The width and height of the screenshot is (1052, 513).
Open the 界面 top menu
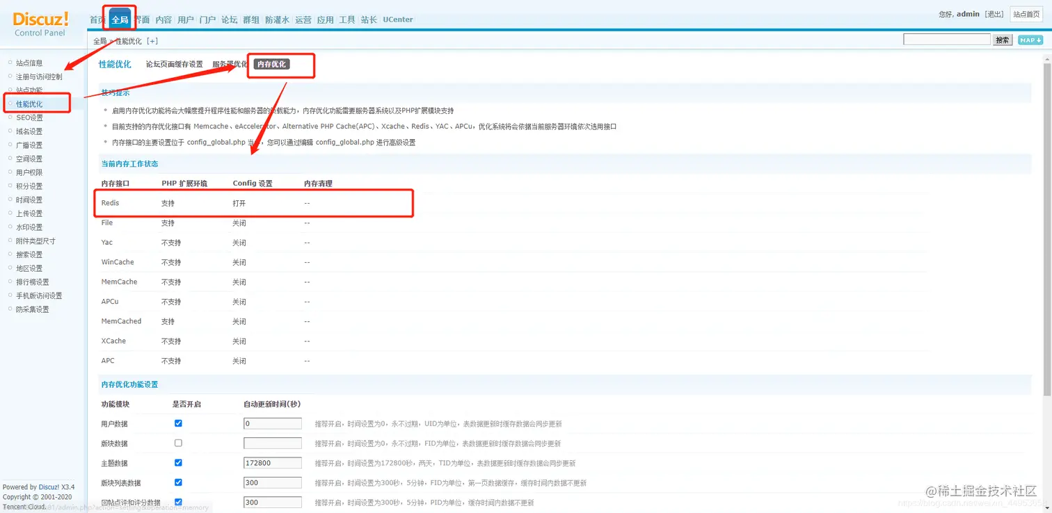[x=142, y=20]
